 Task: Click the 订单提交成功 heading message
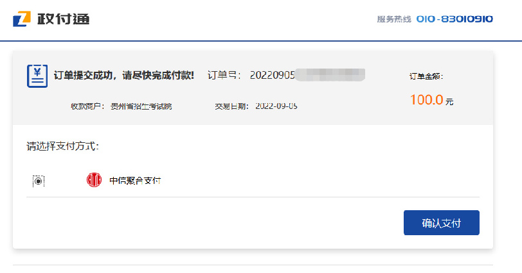[x=123, y=75]
